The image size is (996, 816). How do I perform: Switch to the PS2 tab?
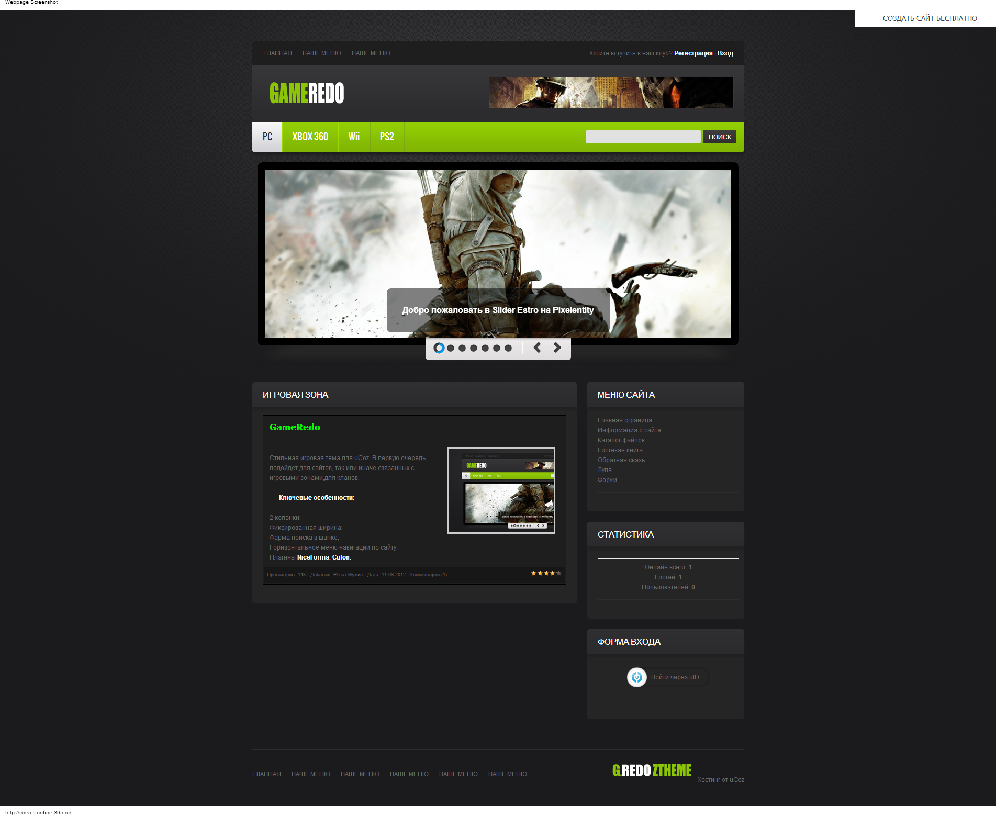387,137
